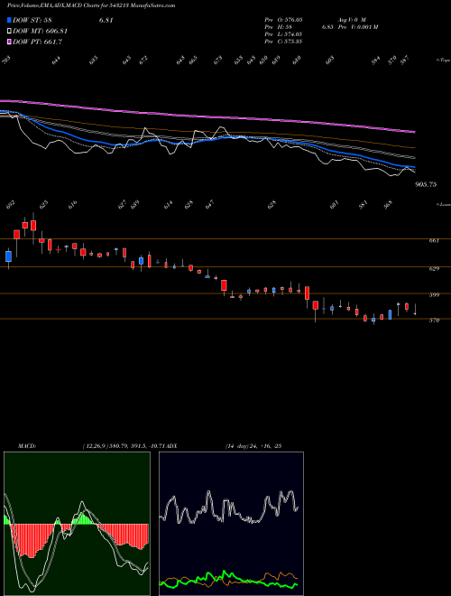Click the 'Pre C: 575.35' close value
The width and height of the screenshot is (451, 596).
click(283, 42)
